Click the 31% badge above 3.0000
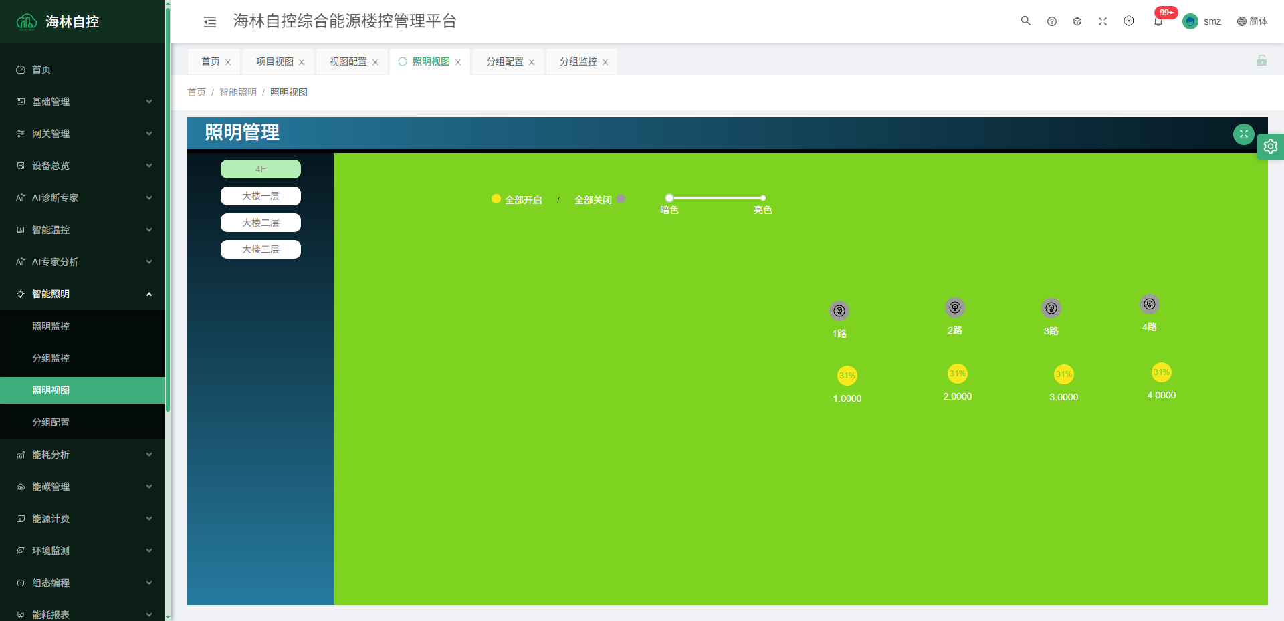The height and width of the screenshot is (621, 1284). [1064, 374]
